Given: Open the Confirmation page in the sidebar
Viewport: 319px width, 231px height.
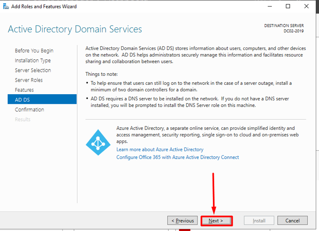Looking at the screenshot, I should (x=30, y=110).
